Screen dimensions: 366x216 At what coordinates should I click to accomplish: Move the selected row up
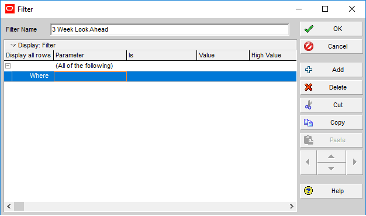click(x=332, y=156)
